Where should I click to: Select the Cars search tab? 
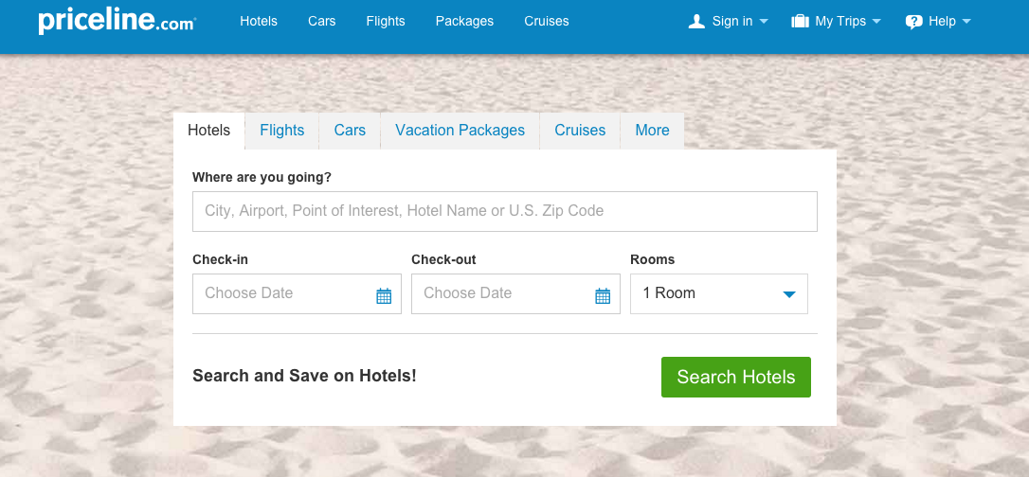(x=350, y=131)
